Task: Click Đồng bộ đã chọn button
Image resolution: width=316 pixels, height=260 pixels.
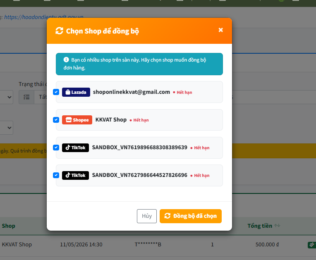Action: click(191, 216)
